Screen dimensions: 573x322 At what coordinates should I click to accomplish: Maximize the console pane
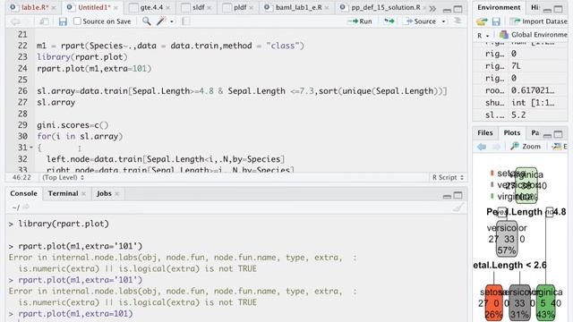point(458,195)
